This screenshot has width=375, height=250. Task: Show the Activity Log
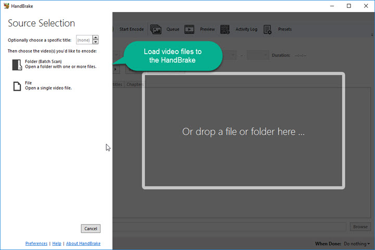(226, 29)
